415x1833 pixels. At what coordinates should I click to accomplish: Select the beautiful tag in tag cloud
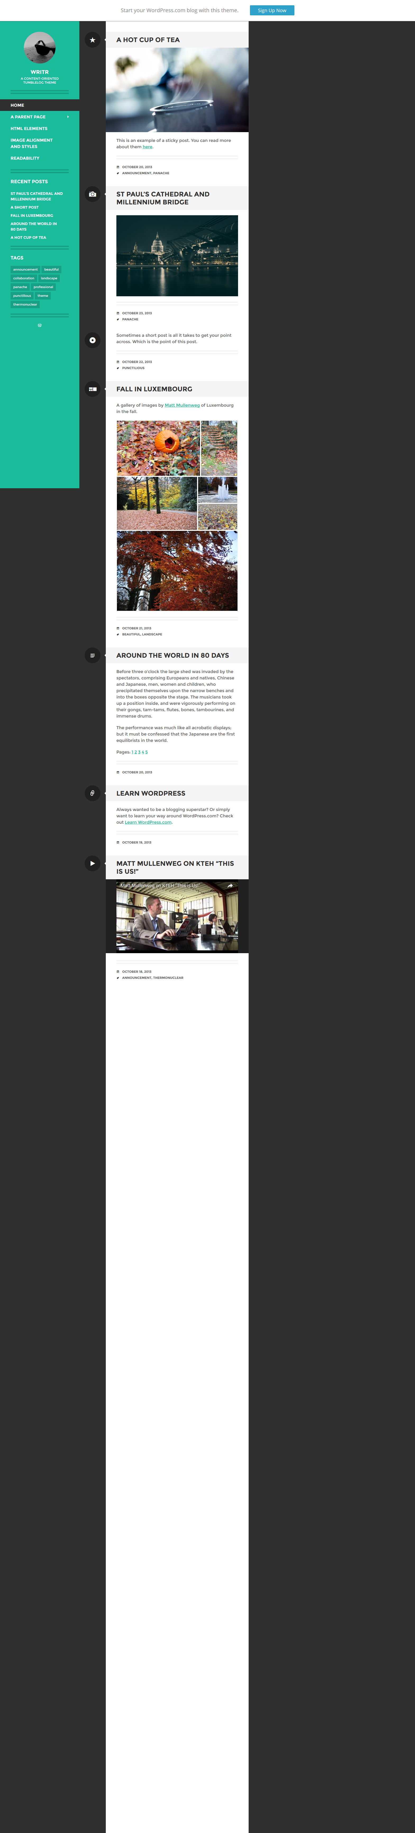coord(51,270)
